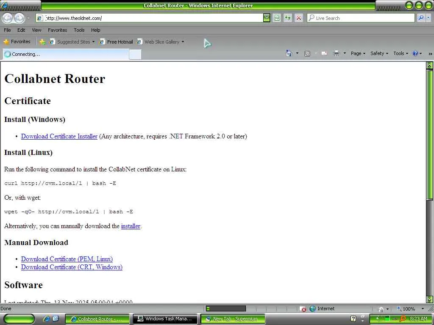The width and height of the screenshot is (434, 325).
Task: Click the help question mark tray icon
Action: [353, 319]
